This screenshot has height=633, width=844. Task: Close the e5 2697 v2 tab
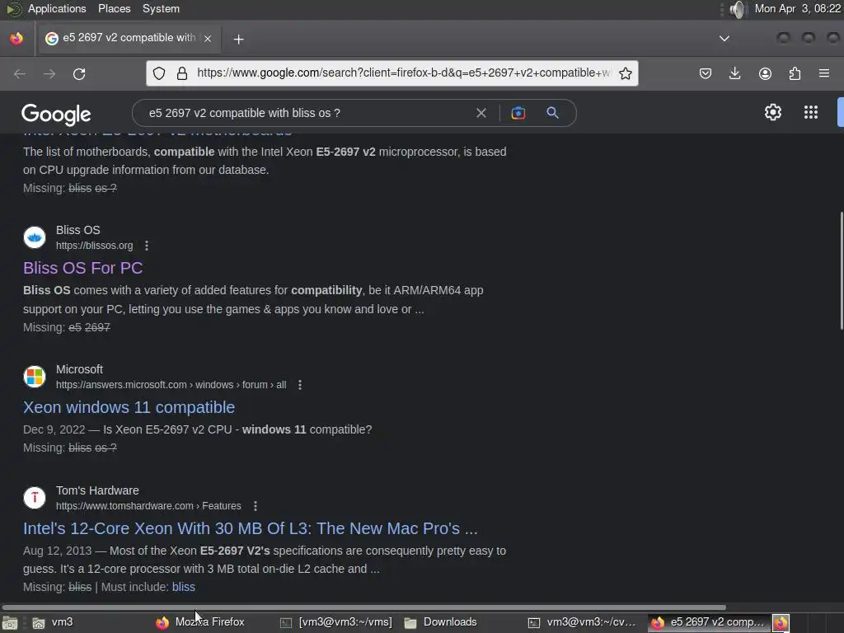tap(208, 39)
